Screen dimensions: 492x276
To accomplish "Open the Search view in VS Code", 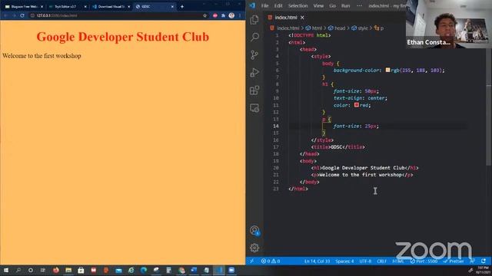I will point(254,38).
